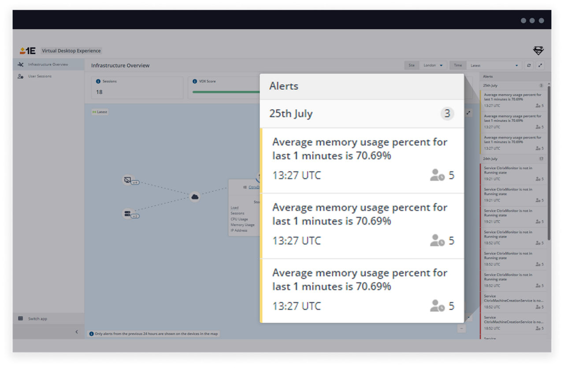Click the Windows icon beside the CitrixD link

click(245, 187)
